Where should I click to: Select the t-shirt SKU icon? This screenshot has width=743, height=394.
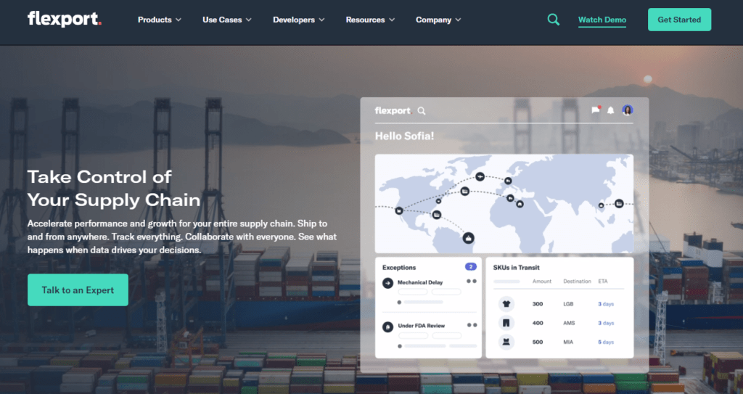(x=506, y=304)
